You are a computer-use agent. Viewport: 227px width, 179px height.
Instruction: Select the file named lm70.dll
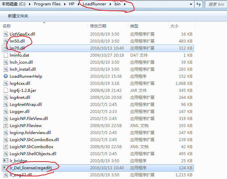17,48
